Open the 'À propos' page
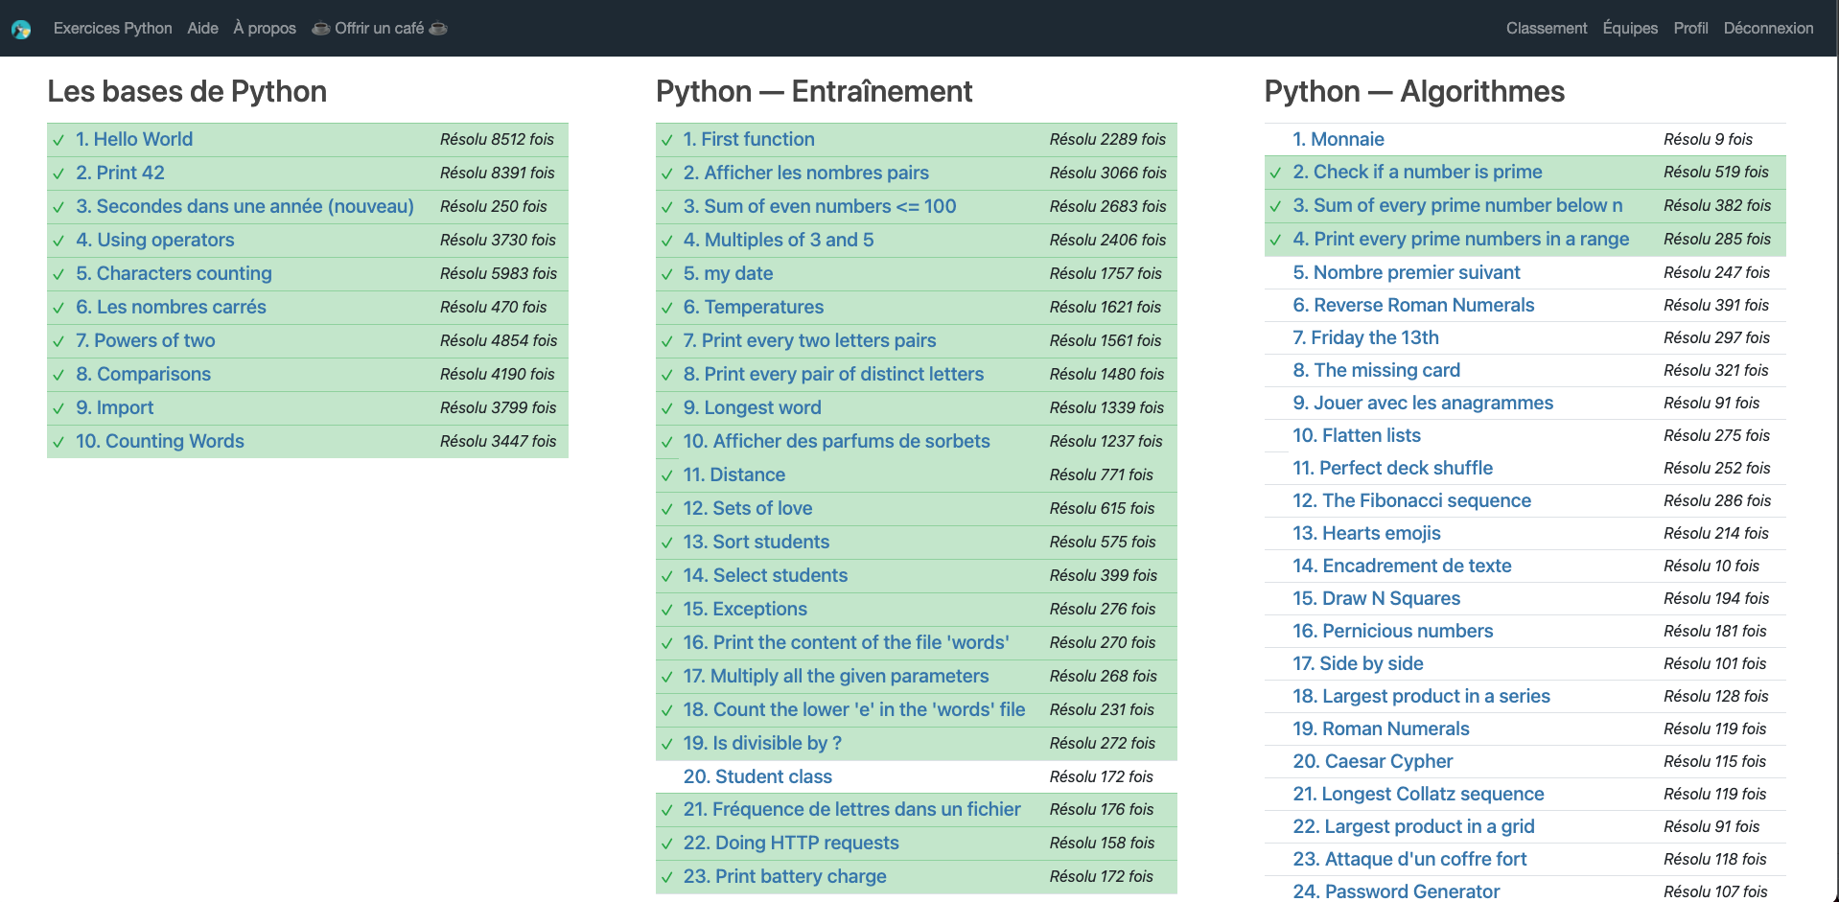 [x=264, y=28]
